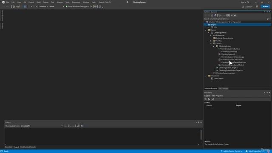Open the debug target dropdown arrow
The image size is (272, 153).
pyautogui.click(x=89, y=7)
